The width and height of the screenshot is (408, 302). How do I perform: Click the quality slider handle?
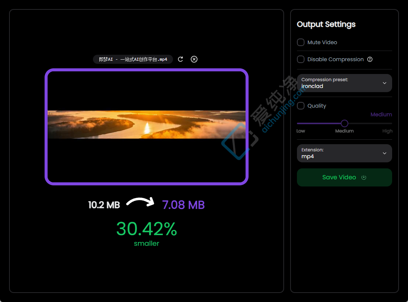click(345, 123)
